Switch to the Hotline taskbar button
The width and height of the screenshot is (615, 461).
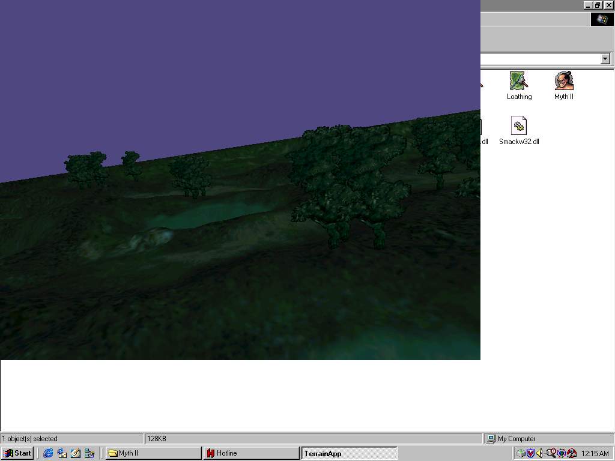click(251, 453)
